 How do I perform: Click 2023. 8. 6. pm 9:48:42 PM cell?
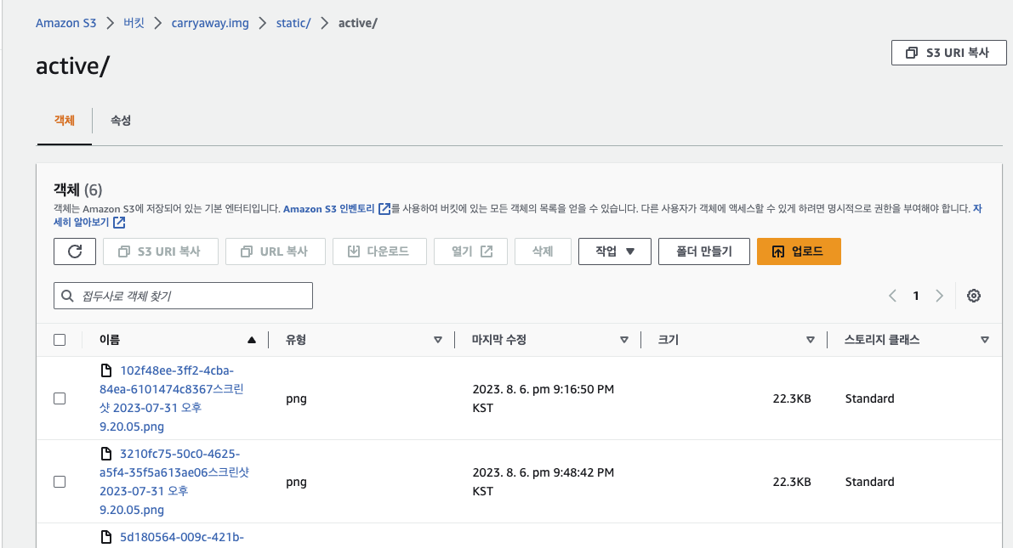tap(543, 482)
